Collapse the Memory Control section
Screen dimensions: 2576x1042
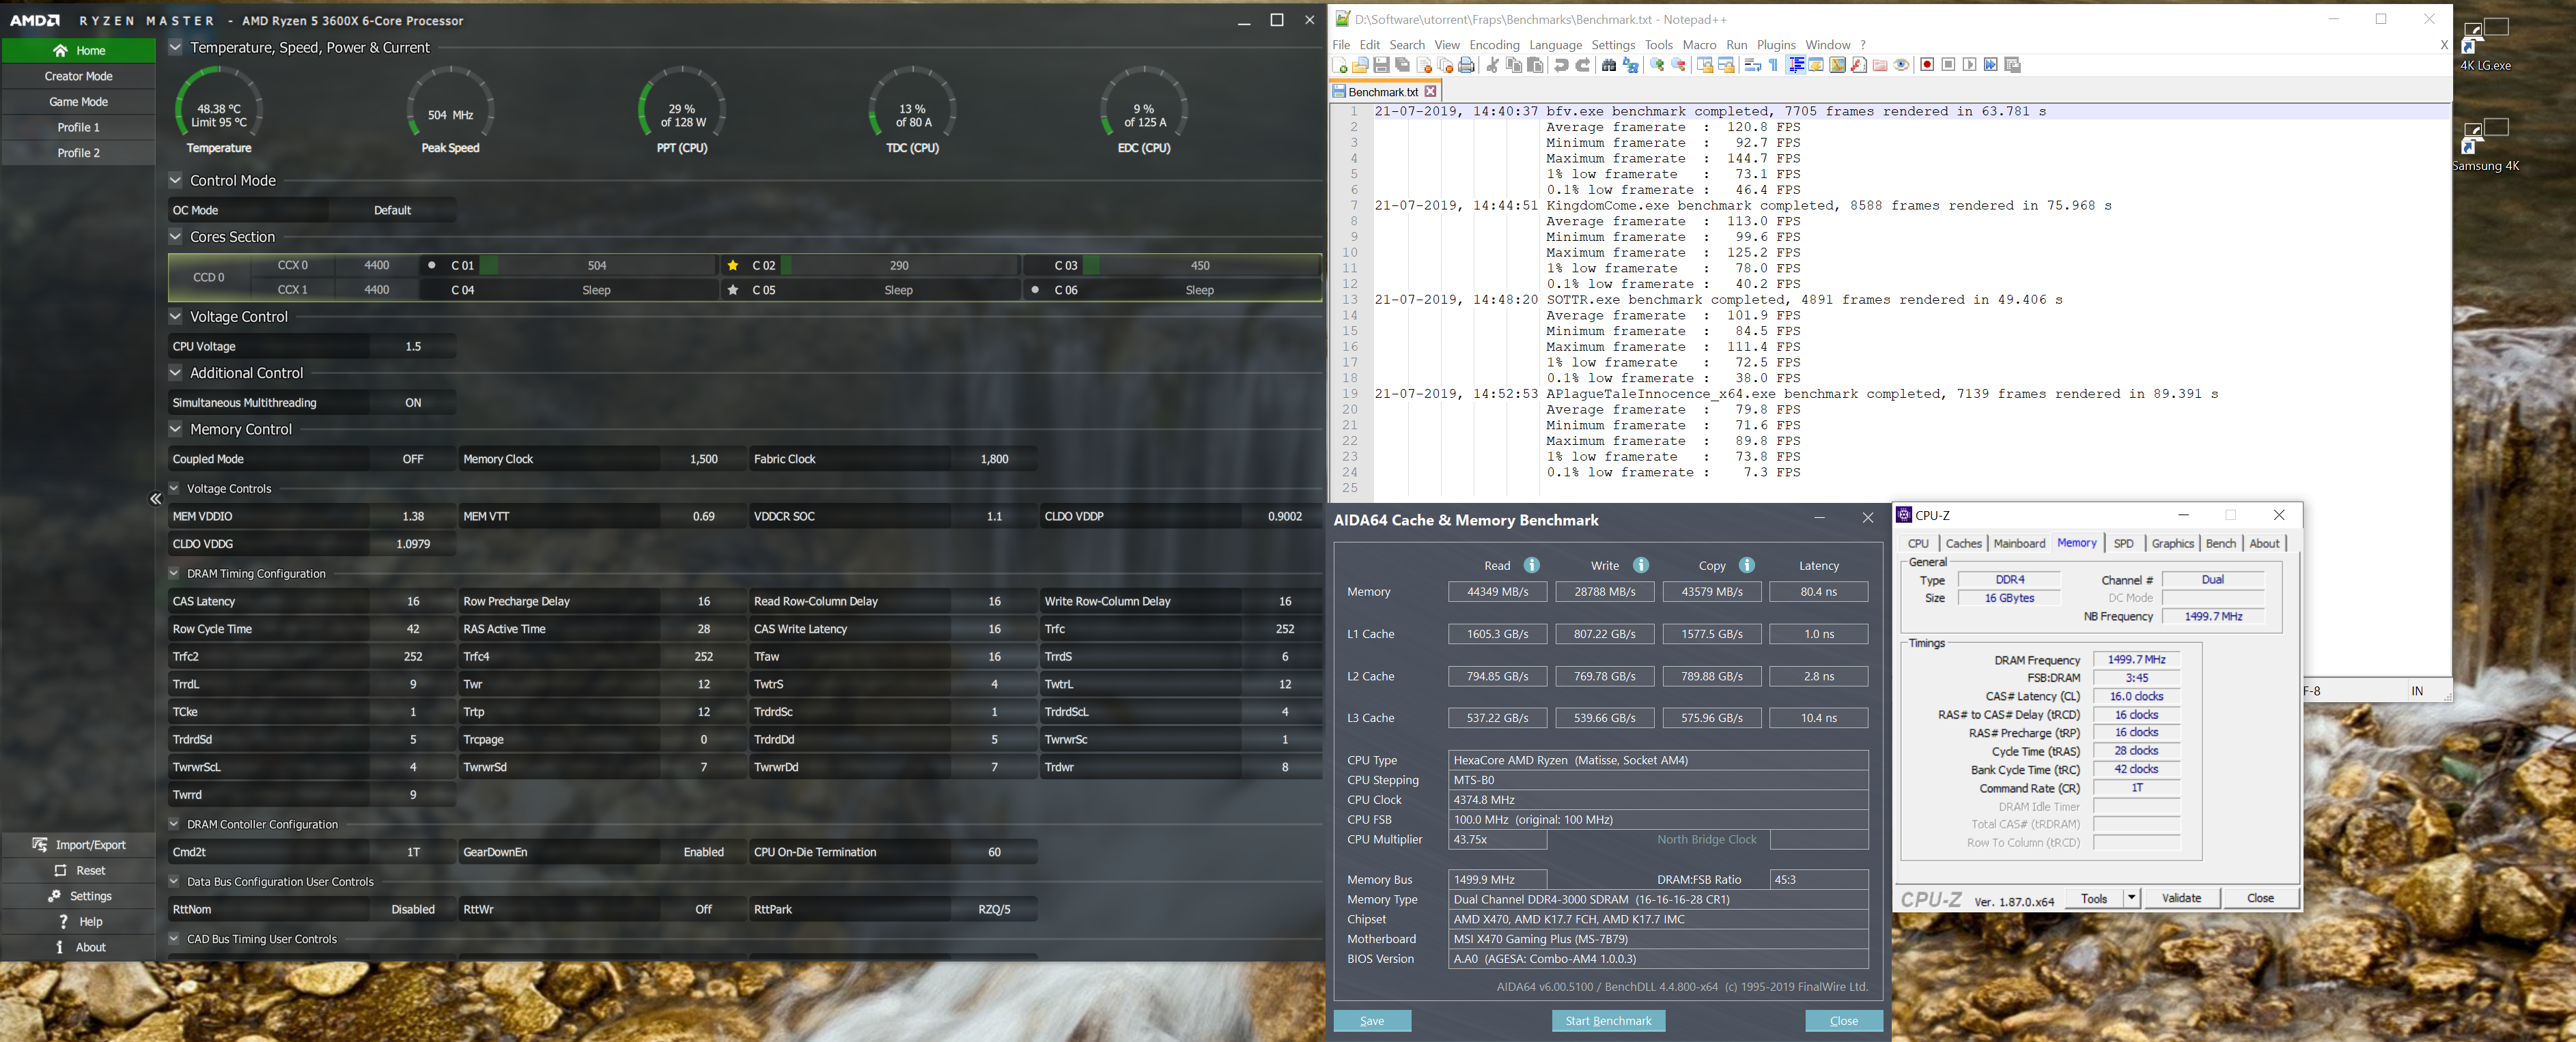pos(175,430)
